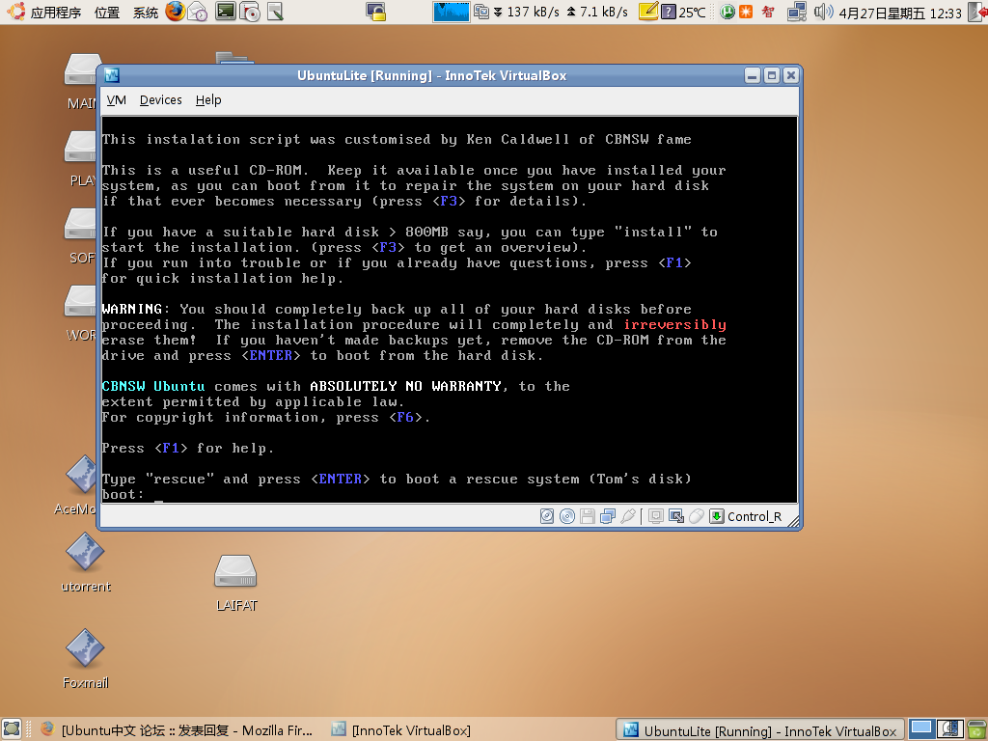Open the Help menu in VirtualBox
Viewport: 988px width, 741px height.
[x=208, y=100]
